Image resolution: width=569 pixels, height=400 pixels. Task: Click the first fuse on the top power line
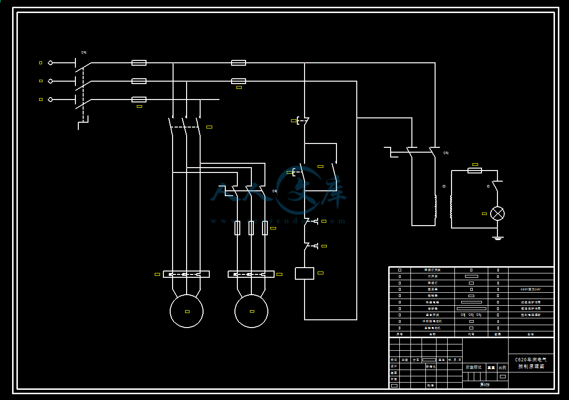pyautogui.click(x=139, y=63)
